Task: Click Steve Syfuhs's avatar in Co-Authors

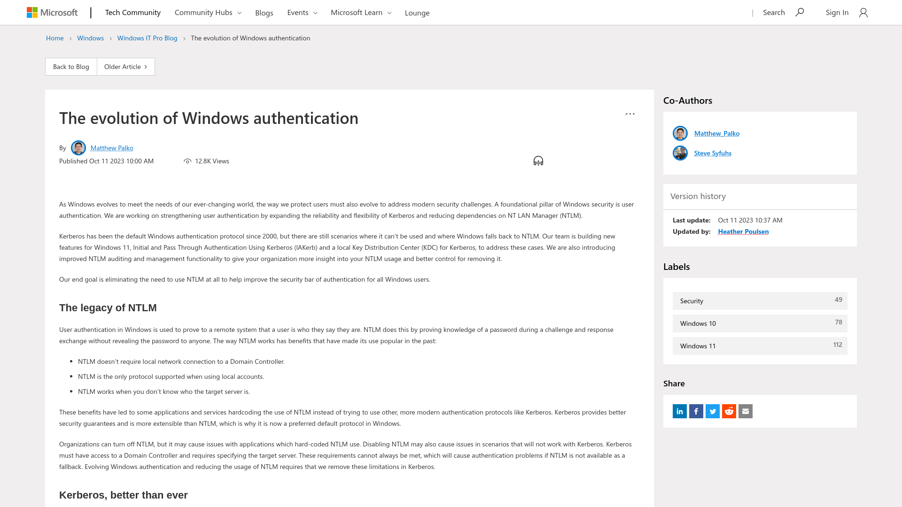Action: point(680,153)
